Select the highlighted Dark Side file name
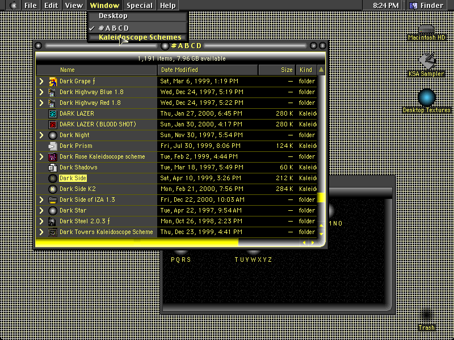This screenshot has height=340, width=454. 73,178
